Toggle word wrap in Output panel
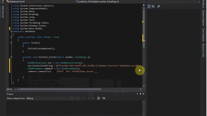The image size is (207, 116). 104,98
